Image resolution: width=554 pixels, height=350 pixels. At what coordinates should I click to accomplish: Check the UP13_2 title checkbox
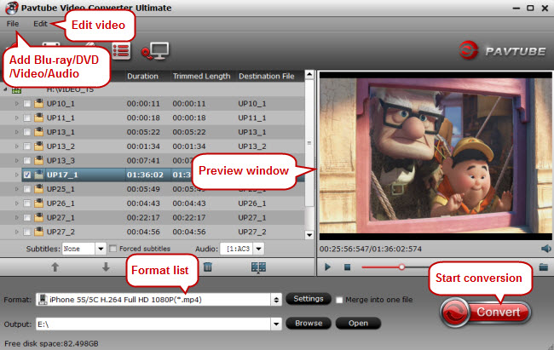27,146
